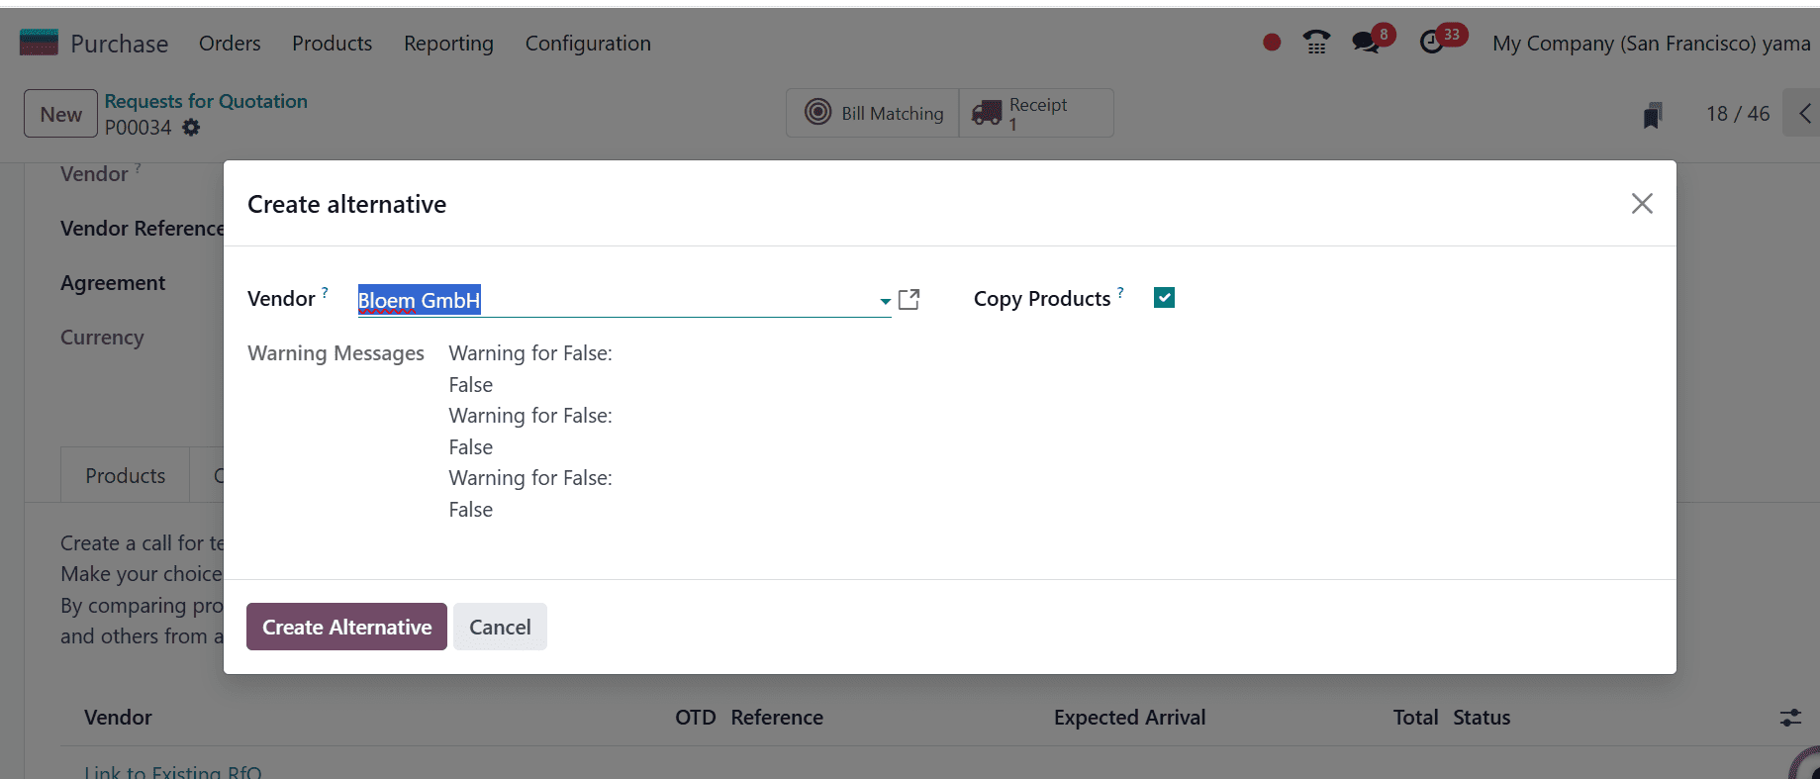Sort by Vendor column header
1820x779 pixels.
[x=118, y=718]
